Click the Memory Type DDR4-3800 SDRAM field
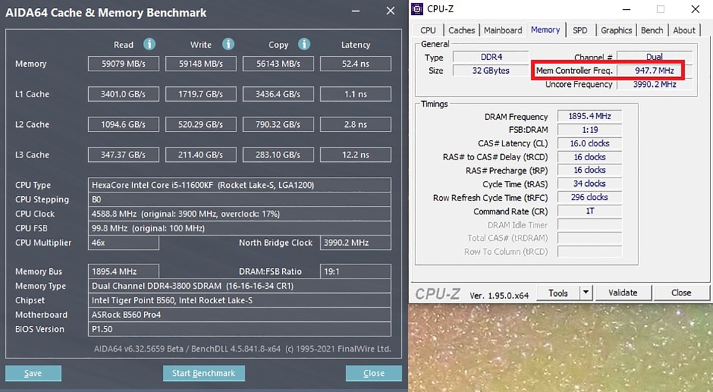 [240, 286]
